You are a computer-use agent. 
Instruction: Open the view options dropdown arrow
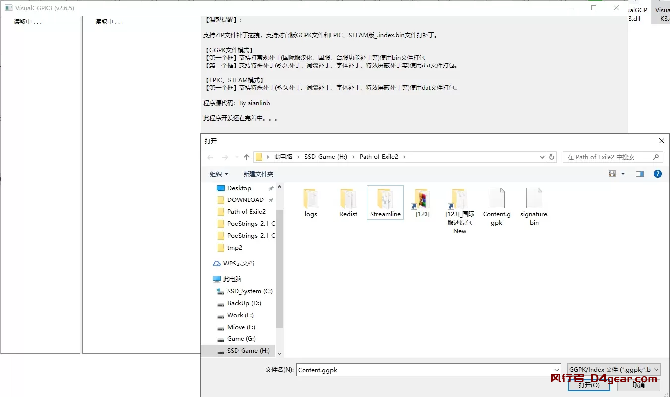click(x=623, y=174)
